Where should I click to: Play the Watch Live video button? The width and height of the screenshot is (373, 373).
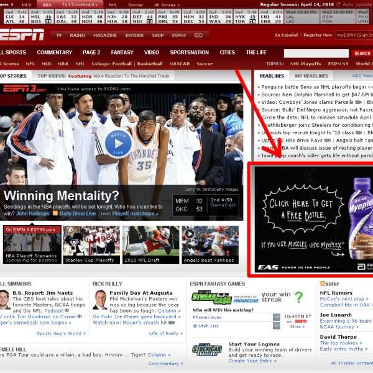coord(118,144)
